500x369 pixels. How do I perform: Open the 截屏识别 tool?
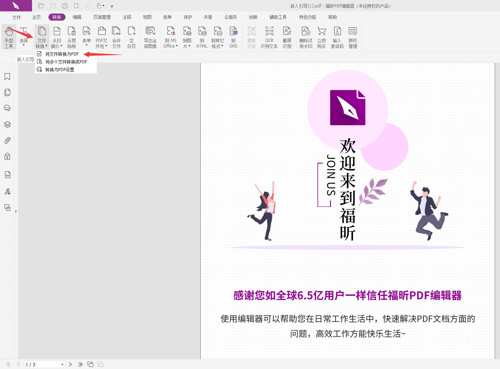coord(287,37)
